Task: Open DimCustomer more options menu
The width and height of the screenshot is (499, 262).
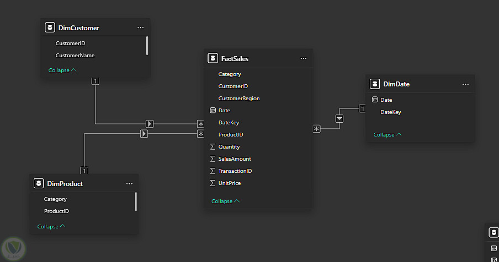Action: [140, 28]
